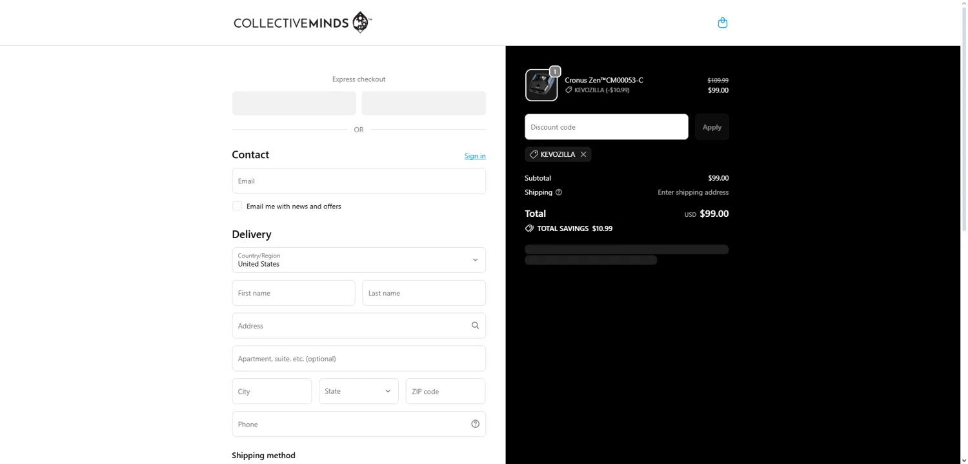Focus the Phone field
Viewport: 968px width, 464px height.
(x=359, y=424)
